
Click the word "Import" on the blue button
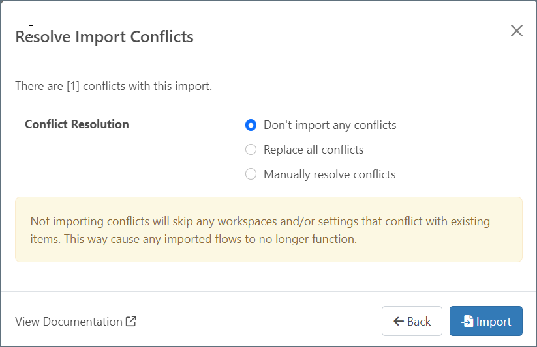493,322
